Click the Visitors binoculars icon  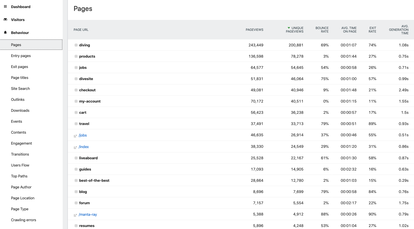pos(5,20)
